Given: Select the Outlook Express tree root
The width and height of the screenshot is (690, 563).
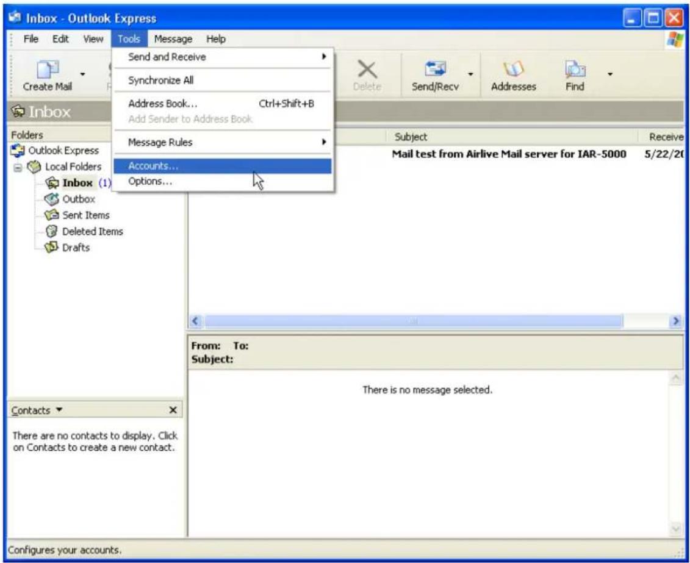Looking at the screenshot, I should 63,151.
